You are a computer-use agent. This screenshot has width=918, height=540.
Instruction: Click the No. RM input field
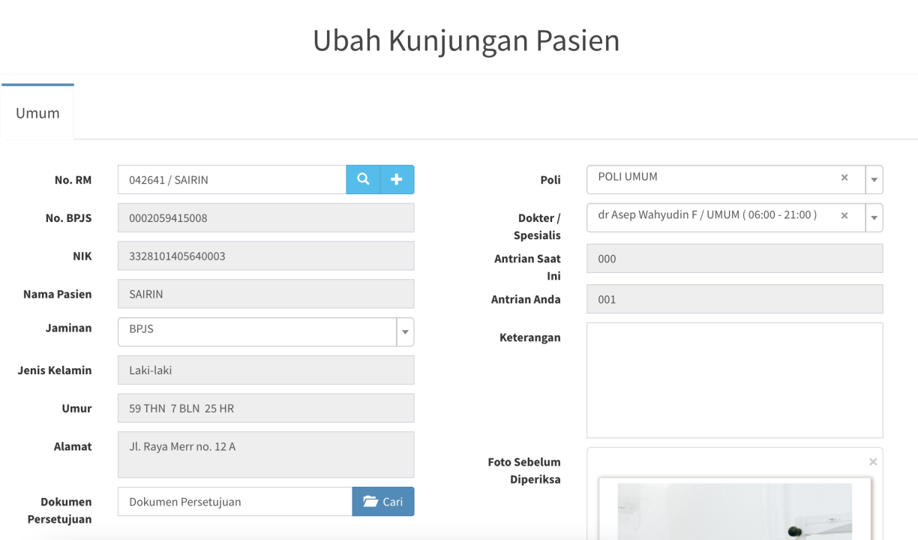pos(231,180)
